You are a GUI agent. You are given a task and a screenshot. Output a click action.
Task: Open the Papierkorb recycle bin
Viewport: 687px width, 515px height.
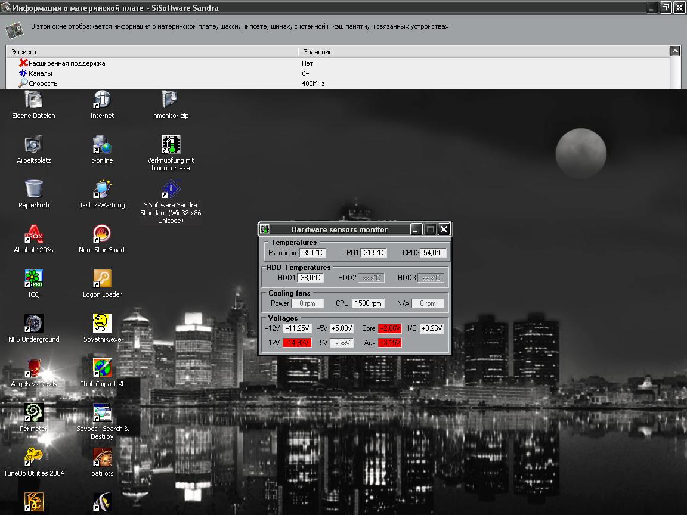tap(33, 189)
